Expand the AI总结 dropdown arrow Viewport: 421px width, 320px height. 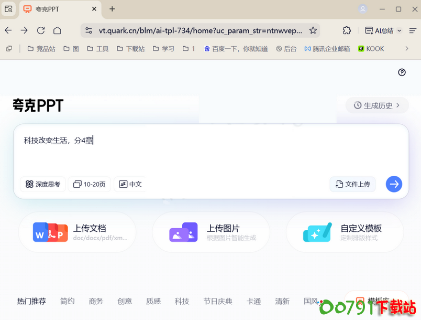tap(399, 30)
